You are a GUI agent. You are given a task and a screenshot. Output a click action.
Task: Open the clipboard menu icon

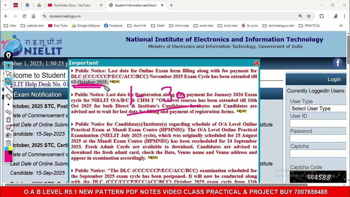tap(8, 143)
